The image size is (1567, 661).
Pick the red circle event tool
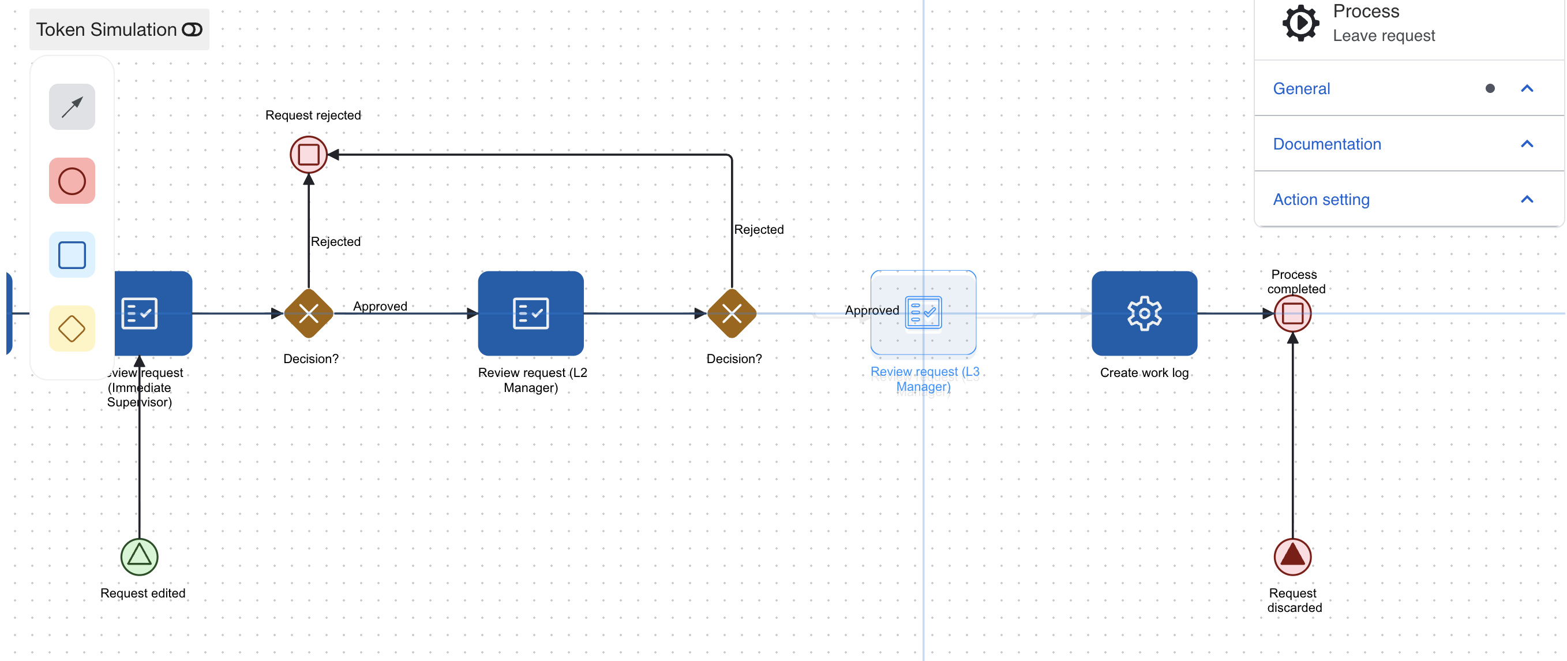[x=72, y=181]
